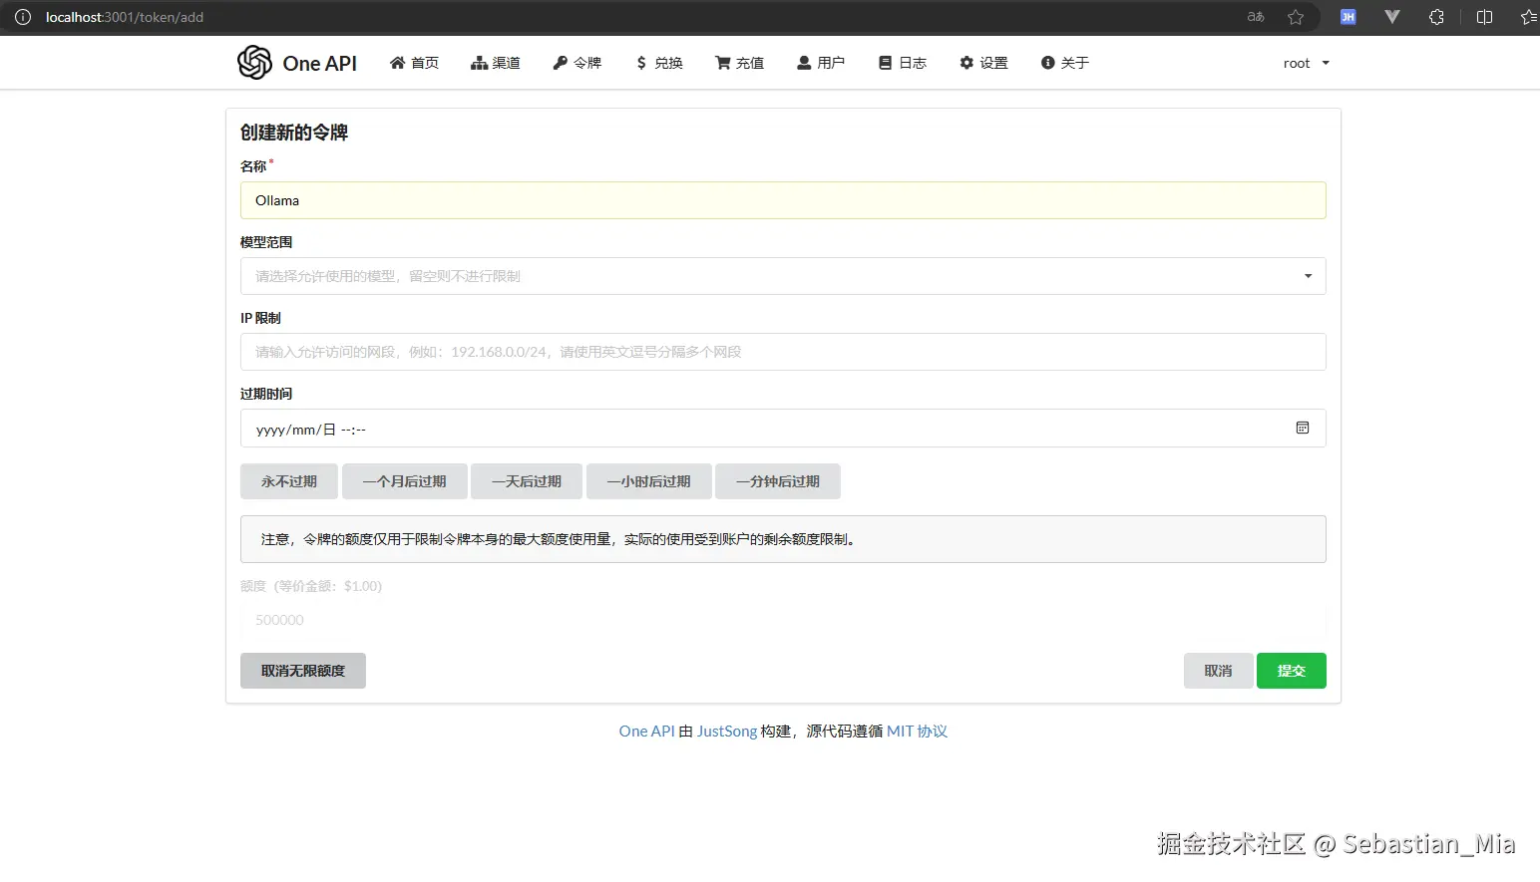Open the 日志 log icon

[x=885, y=62]
